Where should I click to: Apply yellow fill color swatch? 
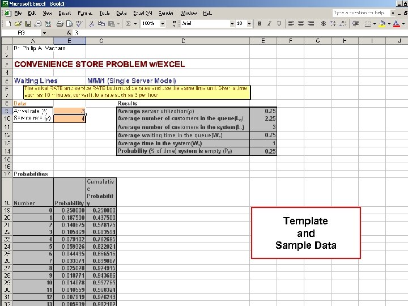pos(382,24)
